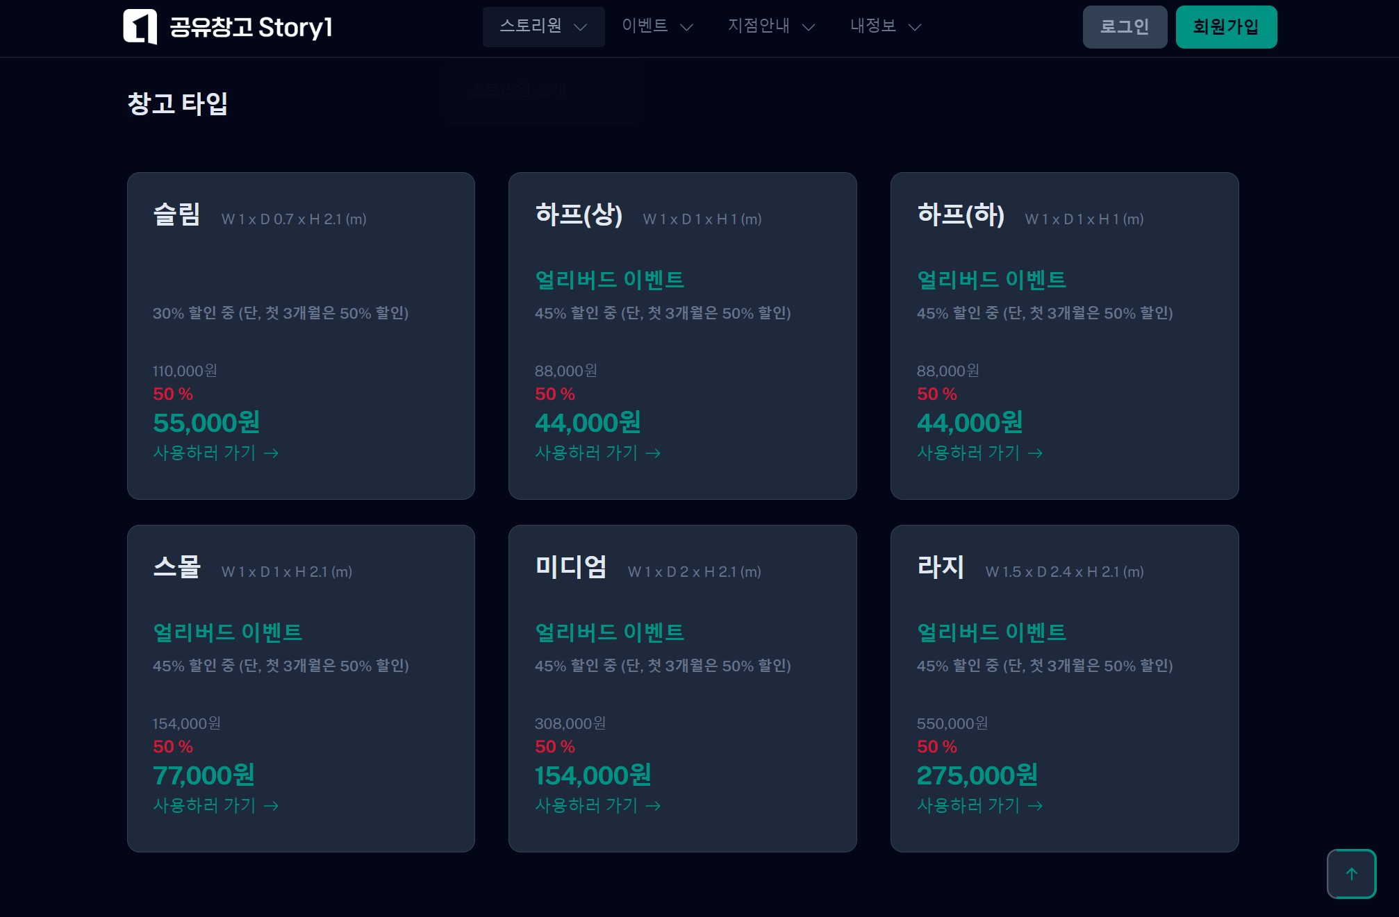Click the arrow icon in the 하프(상) card
Viewport: 1399px width, 917px height.
tap(653, 453)
